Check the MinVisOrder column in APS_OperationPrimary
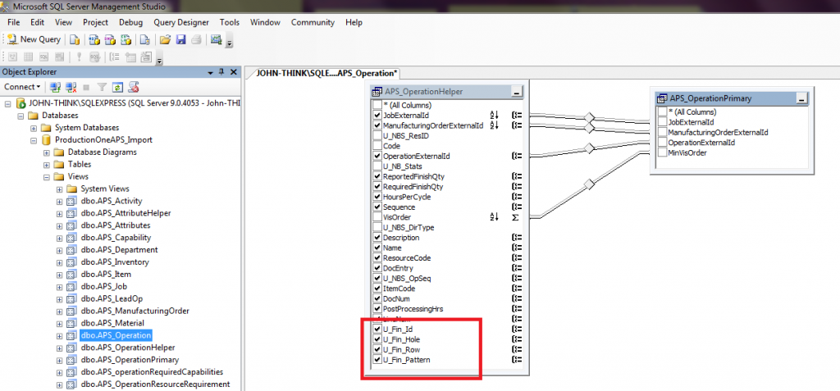The height and width of the screenshot is (391, 840). 663,152
